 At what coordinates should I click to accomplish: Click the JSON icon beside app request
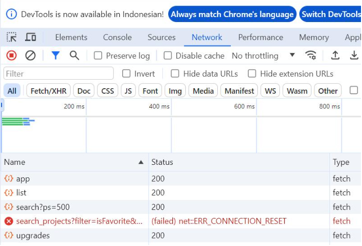point(9,178)
